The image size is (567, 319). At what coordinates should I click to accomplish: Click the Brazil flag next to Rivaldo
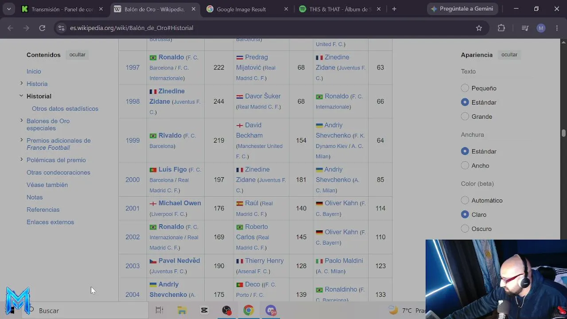click(153, 136)
